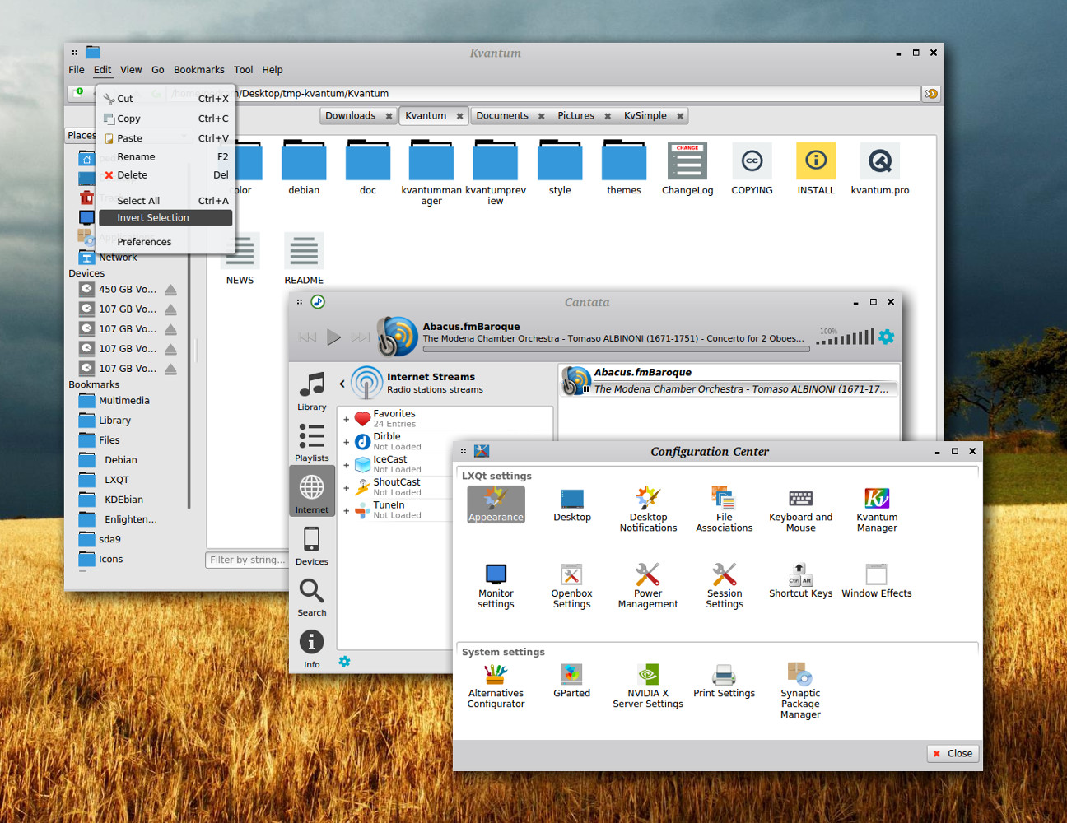Close the KvSimple tab
The height and width of the screenshot is (823, 1067).
click(680, 116)
